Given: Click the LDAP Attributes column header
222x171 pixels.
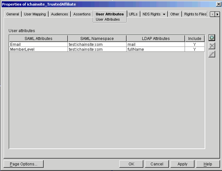Looking at the screenshot, I should click(156, 38).
